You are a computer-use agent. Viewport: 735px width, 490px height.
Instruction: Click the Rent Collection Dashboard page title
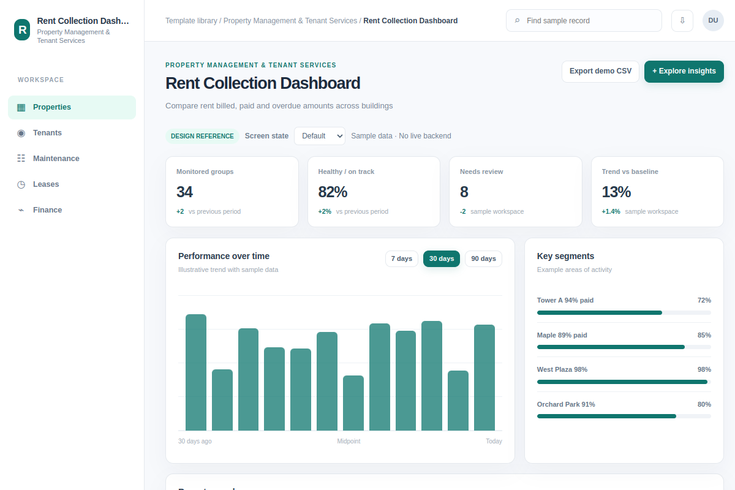pos(263,83)
